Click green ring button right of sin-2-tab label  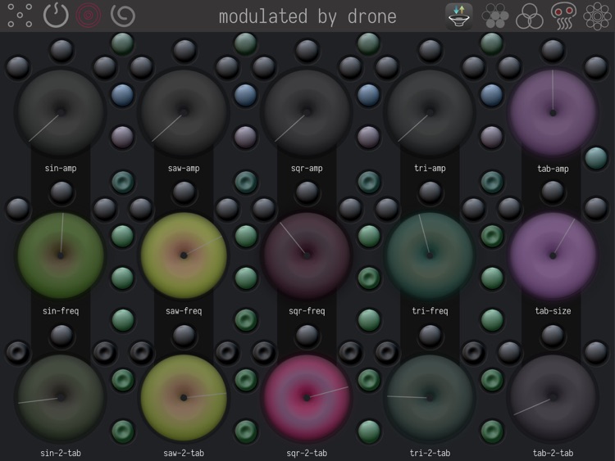click(x=123, y=432)
